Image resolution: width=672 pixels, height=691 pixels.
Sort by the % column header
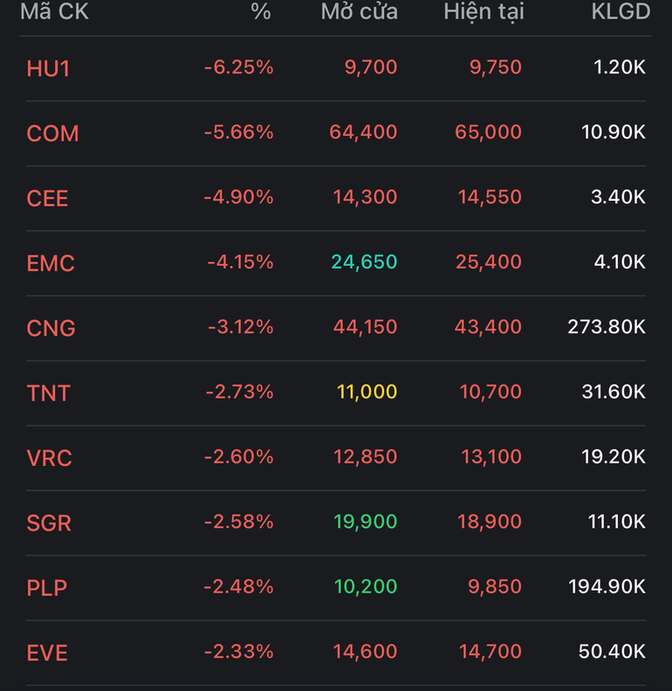click(261, 11)
